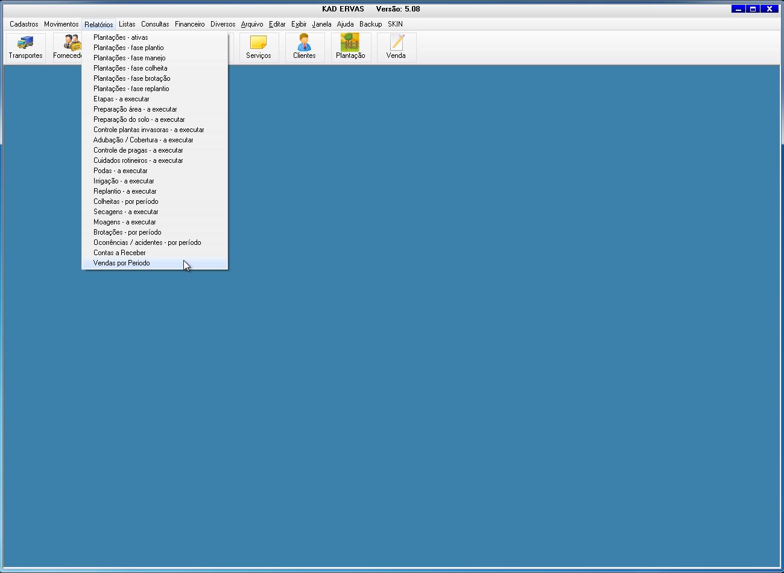Open Brotações - por período report
784x573 pixels.
[155, 232]
